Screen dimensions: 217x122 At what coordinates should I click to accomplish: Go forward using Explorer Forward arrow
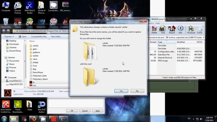(8, 31)
